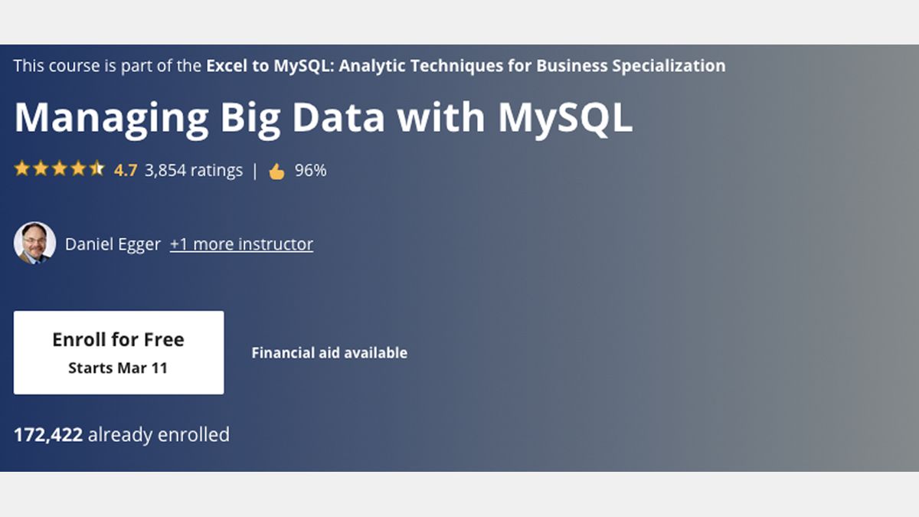Click the first rating star
The image size is (919, 517).
[x=22, y=169]
